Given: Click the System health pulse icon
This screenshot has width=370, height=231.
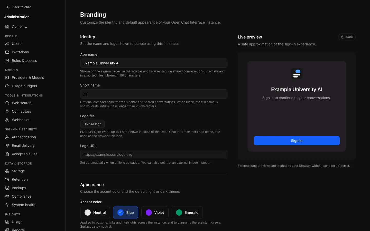Looking at the screenshot, I should 7,205.
